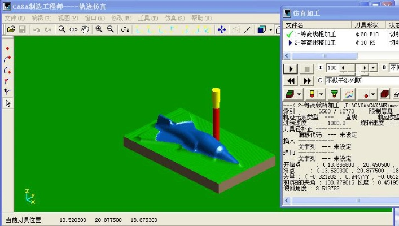The height and width of the screenshot is (226, 399).
Task: Select the rotate view tool
Action: pyautogui.click(x=125, y=30)
